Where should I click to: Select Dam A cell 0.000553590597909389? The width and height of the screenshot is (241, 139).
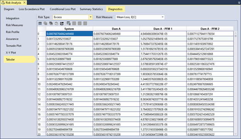tap(116, 49)
